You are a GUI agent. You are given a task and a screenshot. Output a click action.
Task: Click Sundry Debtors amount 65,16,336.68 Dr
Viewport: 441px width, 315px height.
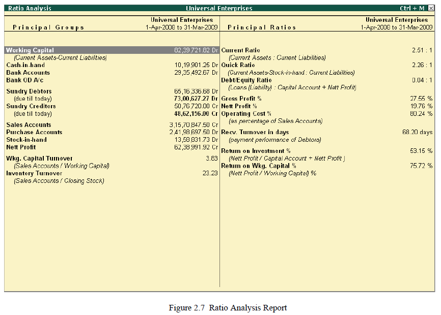coord(196,91)
